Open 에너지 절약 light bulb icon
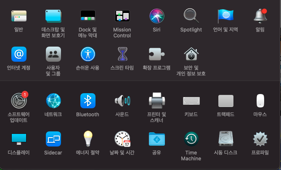281x170 pixels. [88, 139]
